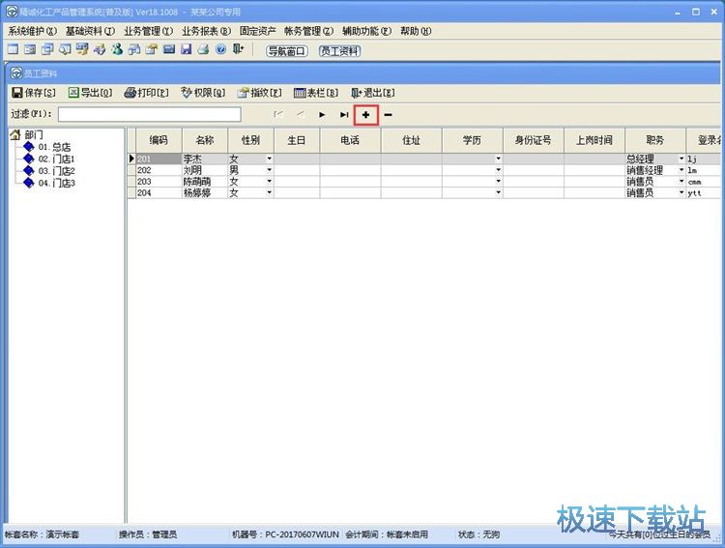
Task: Select name cell 刘明
Action: coord(205,170)
